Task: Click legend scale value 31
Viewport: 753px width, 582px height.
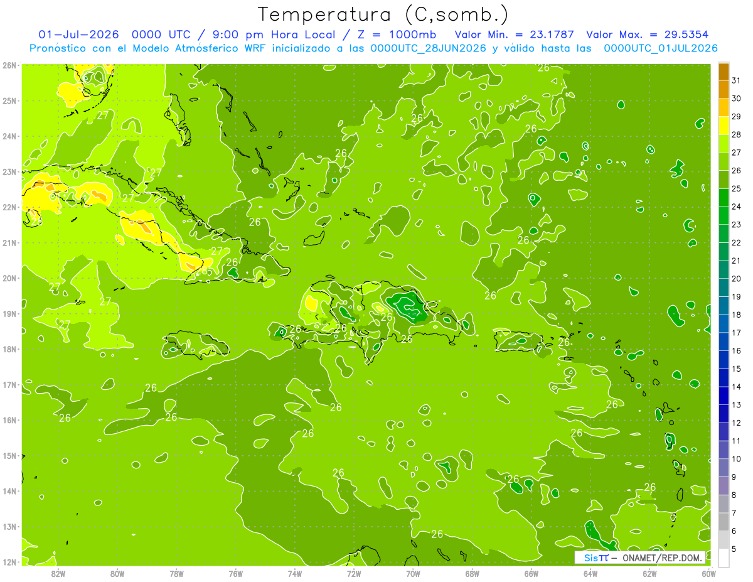Action: click(x=736, y=80)
